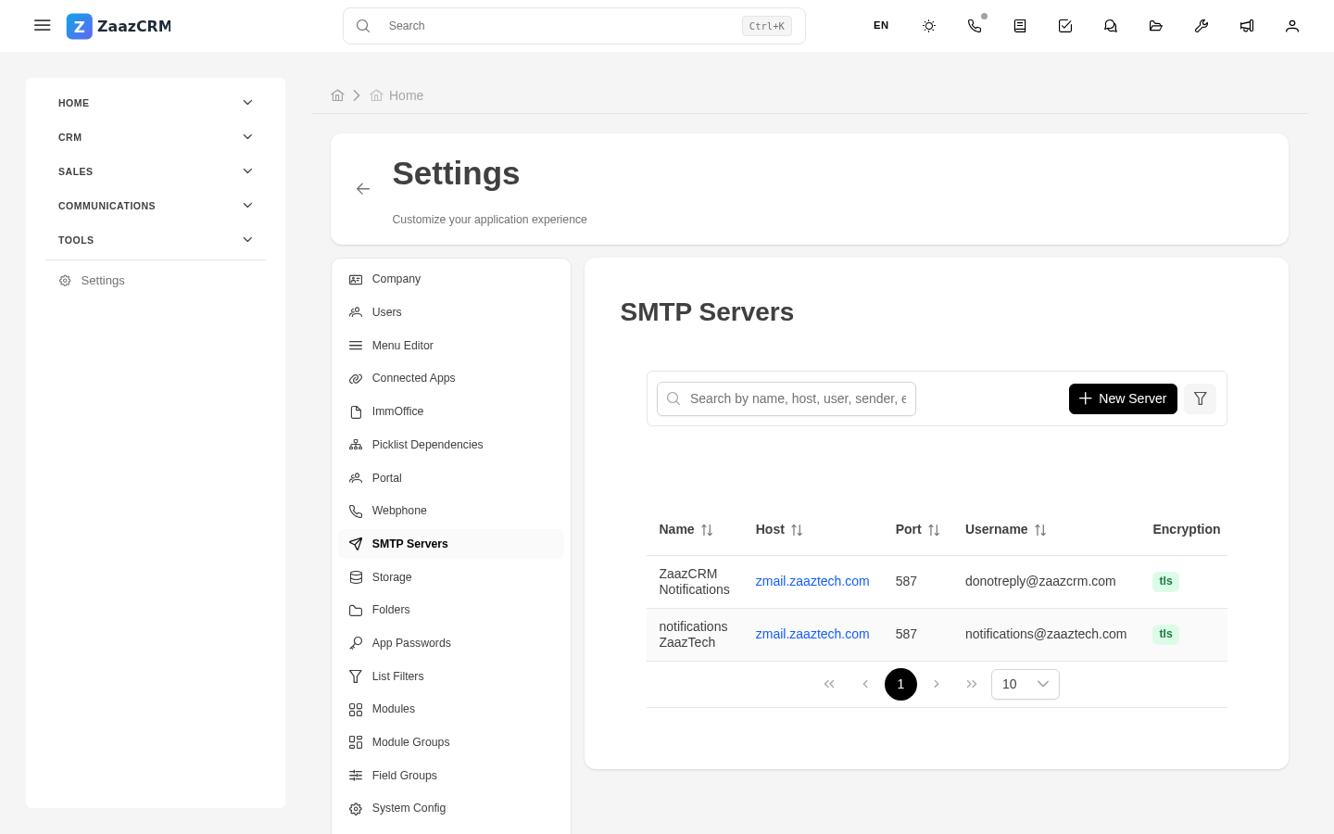Open the Module Groups settings item

click(x=451, y=742)
